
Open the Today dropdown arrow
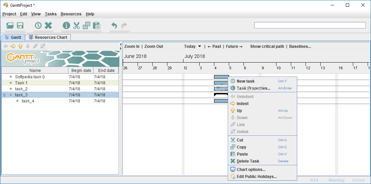[200, 47]
